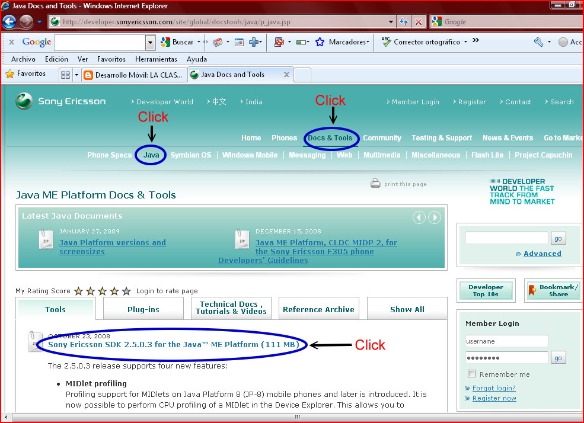
Task: Open a new blank tab
Action: tap(302, 75)
